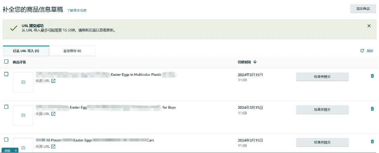The width and height of the screenshot is (379, 153).
Task: Delete the 18 Pieces draft using trash icon
Action: tap(372, 141)
